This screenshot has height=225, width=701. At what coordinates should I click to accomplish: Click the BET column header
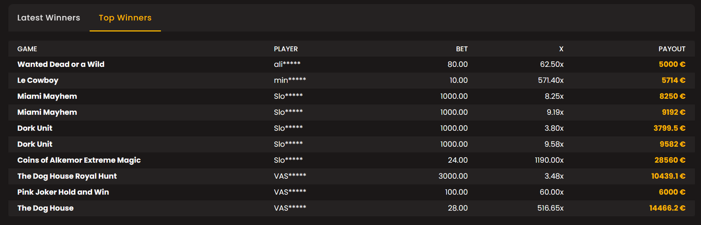point(462,49)
